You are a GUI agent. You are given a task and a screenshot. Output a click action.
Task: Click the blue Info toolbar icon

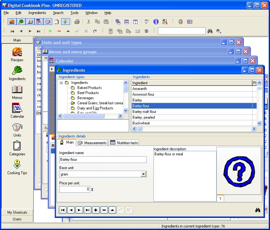click(x=156, y=22)
